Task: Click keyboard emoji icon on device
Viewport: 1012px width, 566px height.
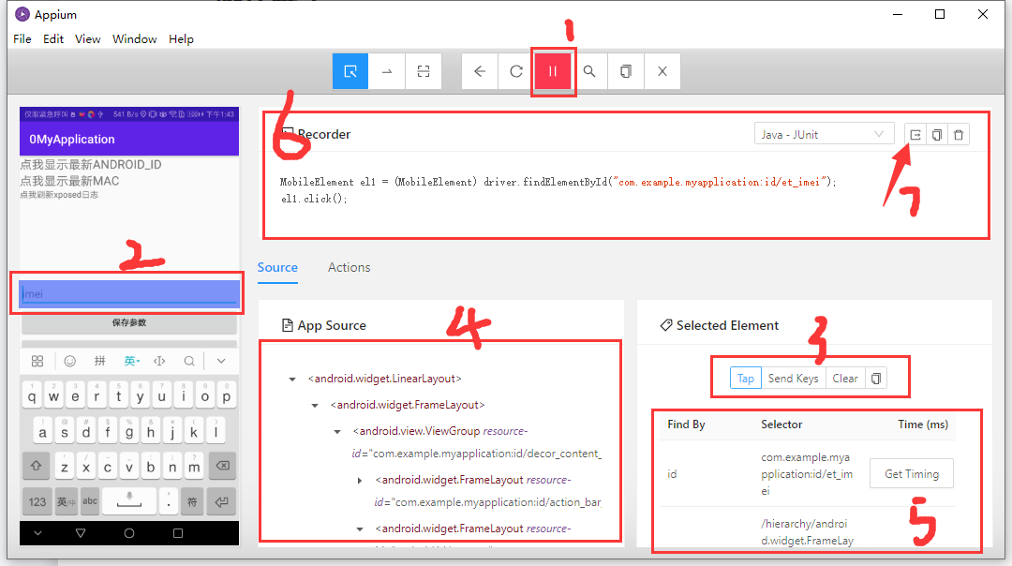Action: (x=69, y=361)
